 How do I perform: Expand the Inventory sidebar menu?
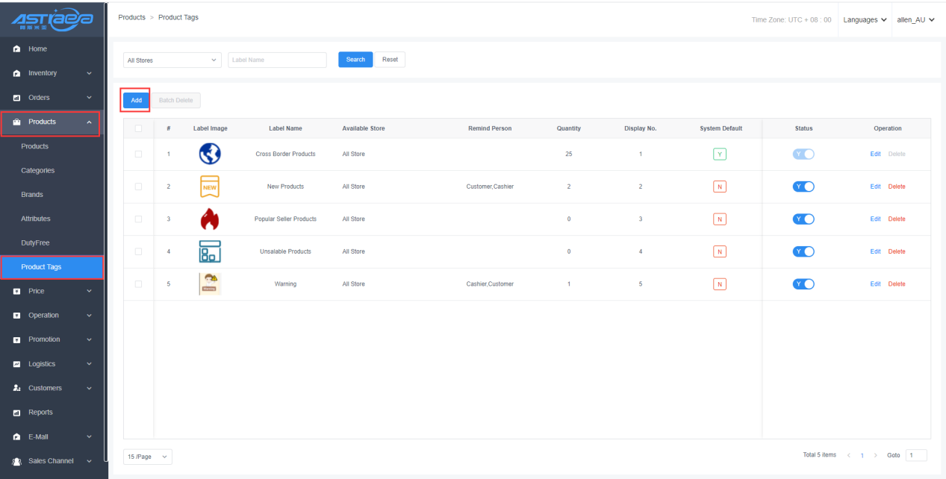click(x=52, y=73)
